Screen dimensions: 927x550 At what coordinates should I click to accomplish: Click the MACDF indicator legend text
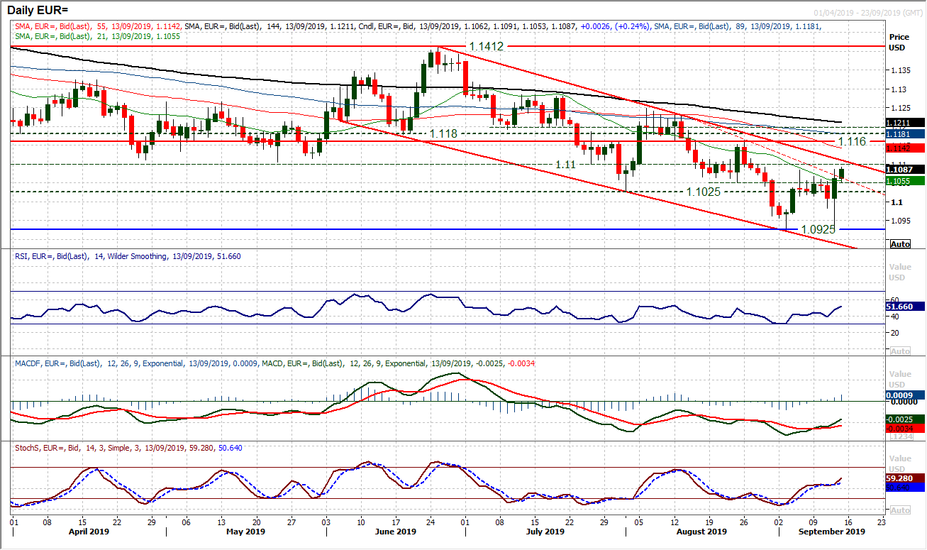coord(274,363)
